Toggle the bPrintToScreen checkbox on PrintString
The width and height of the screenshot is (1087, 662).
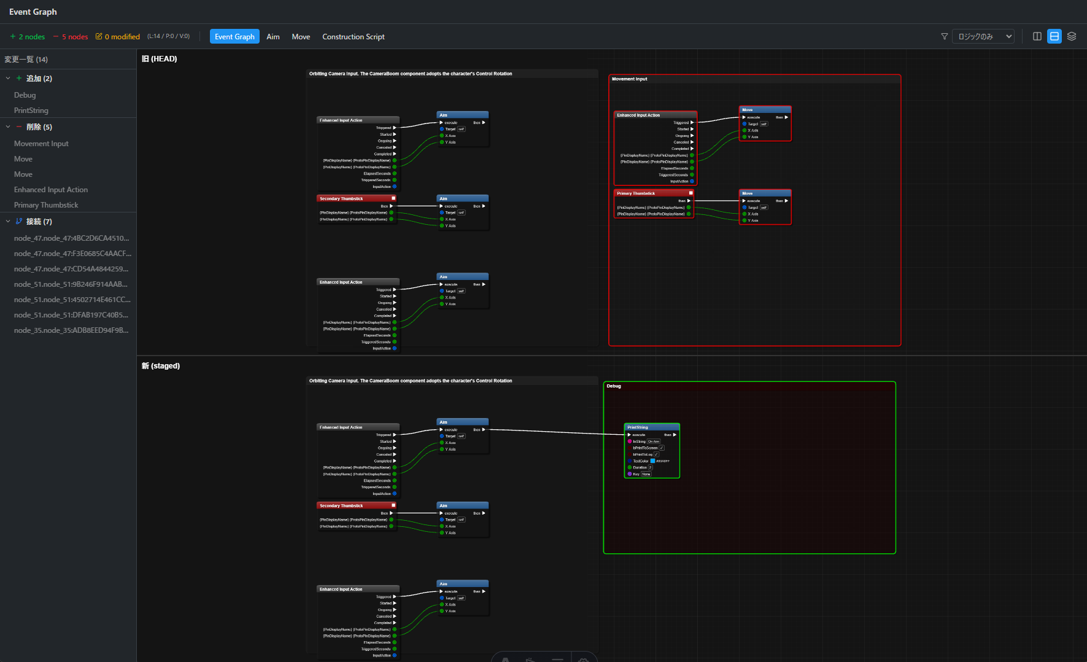point(662,448)
